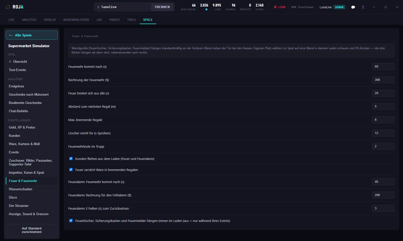Edit Abstand zum nächsten Regal field
Screen dimensions: 403x241
(383, 106)
